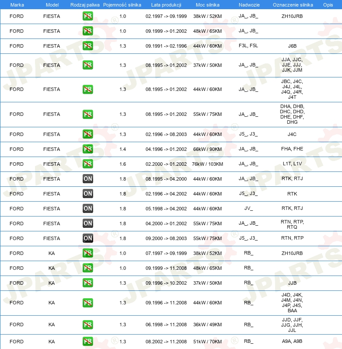342x349 pixels.
Task: Select petrol icon in row with JBC, J4C engines
Action: click(87, 89)
